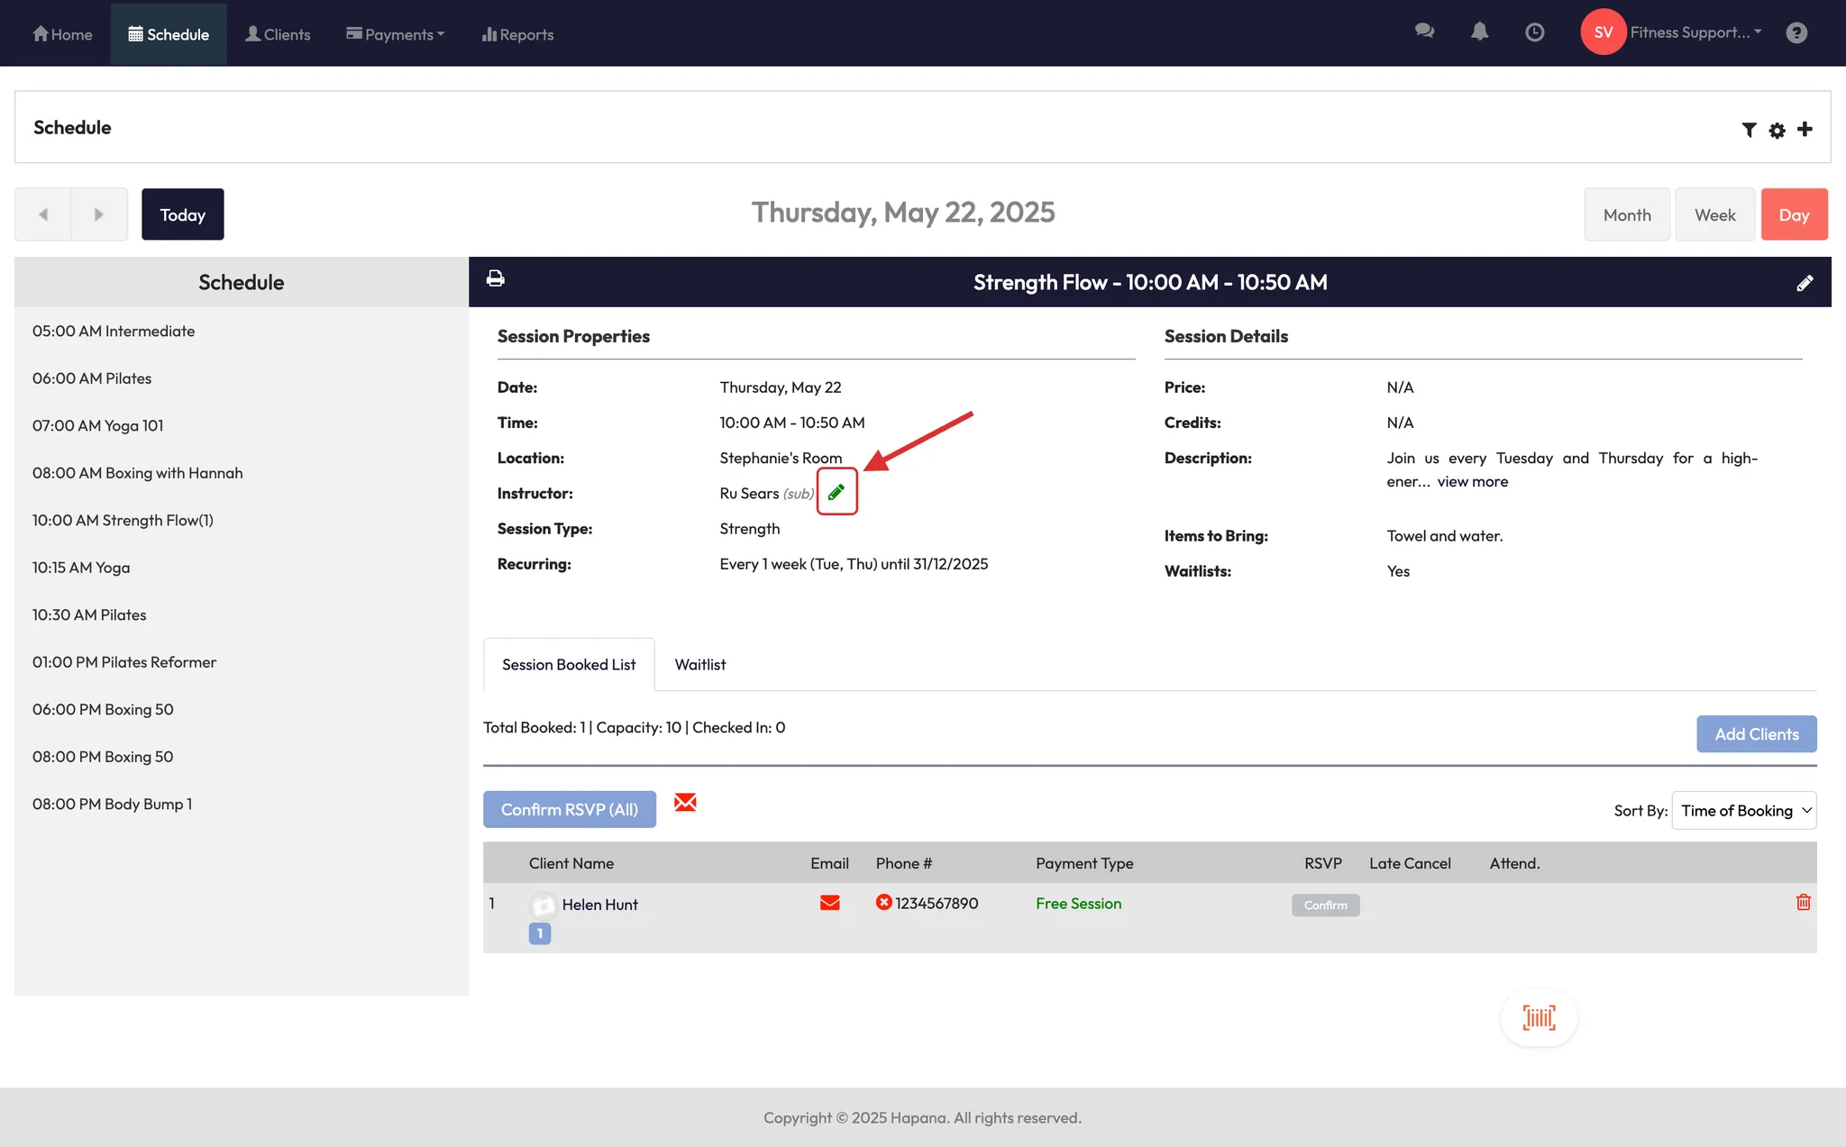Open chat messages icon
Image resolution: width=1846 pixels, height=1147 pixels.
pos(1424,32)
